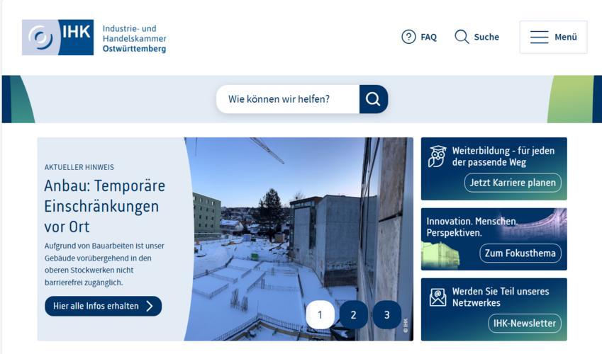This screenshot has width=602, height=354.
Task: Switch to carousel slide 2
Action: pos(353,315)
